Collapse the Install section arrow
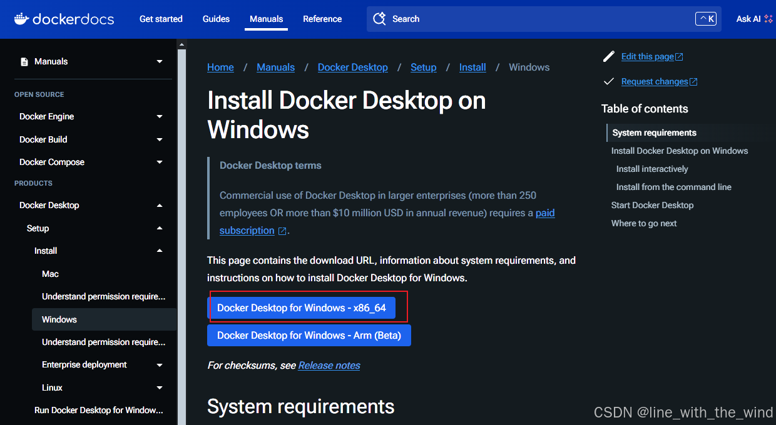 coord(160,251)
